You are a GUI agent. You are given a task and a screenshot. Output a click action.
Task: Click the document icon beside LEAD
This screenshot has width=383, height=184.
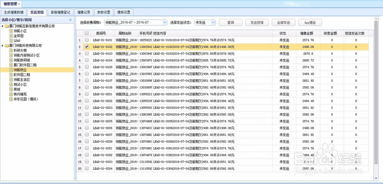(11, 41)
